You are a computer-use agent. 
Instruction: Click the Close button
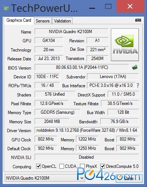[x=129, y=178]
